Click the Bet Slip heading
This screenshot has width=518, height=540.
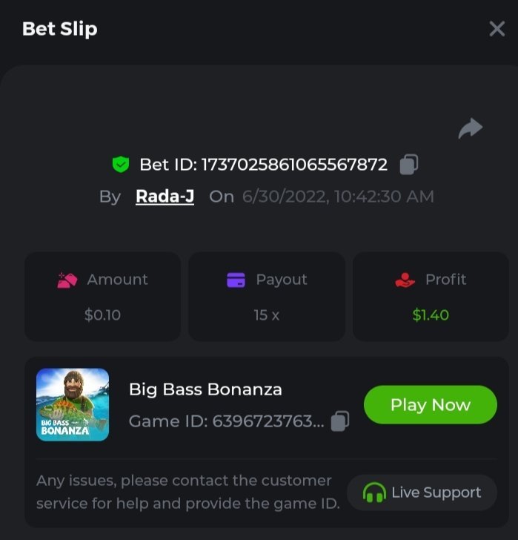[x=60, y=29]
